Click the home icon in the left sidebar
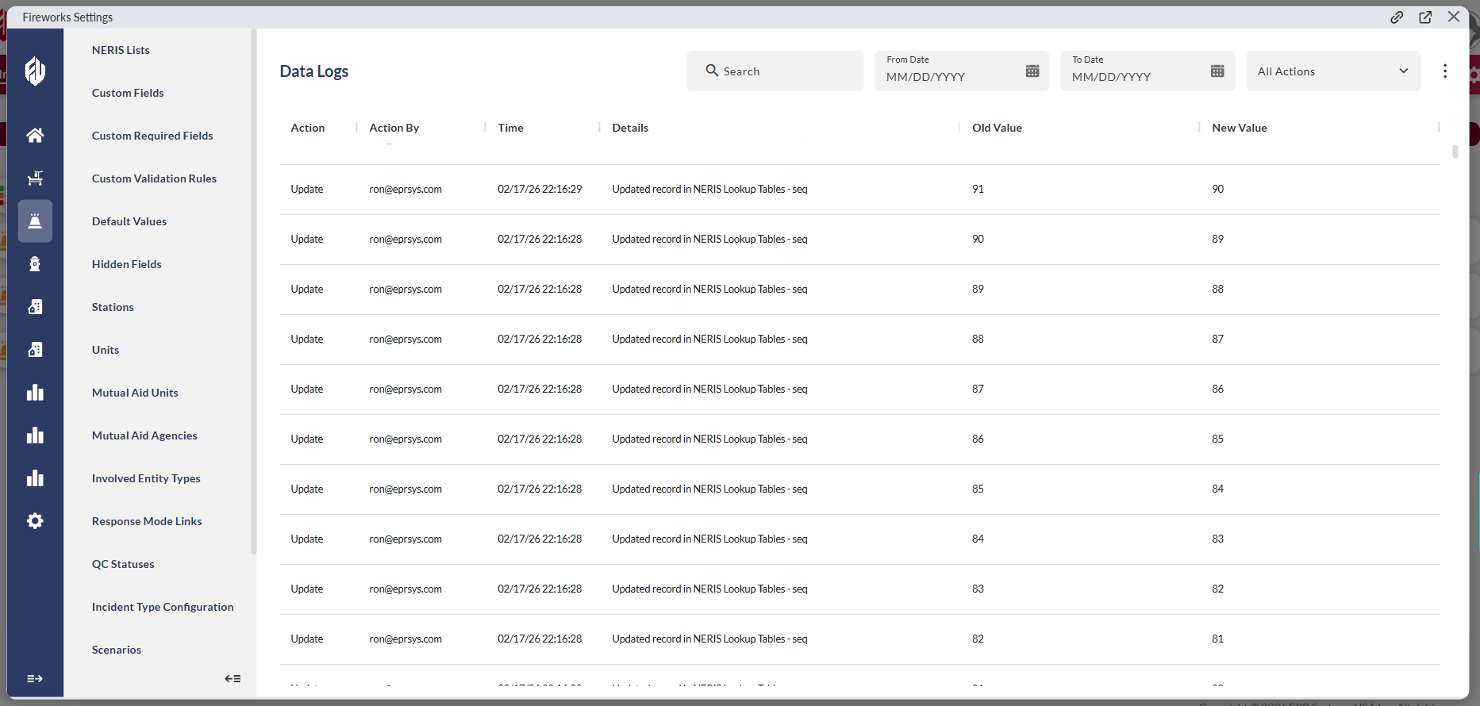Viewport: 1480px width, 706px height. pyautogui.click(x=35, y=136)
